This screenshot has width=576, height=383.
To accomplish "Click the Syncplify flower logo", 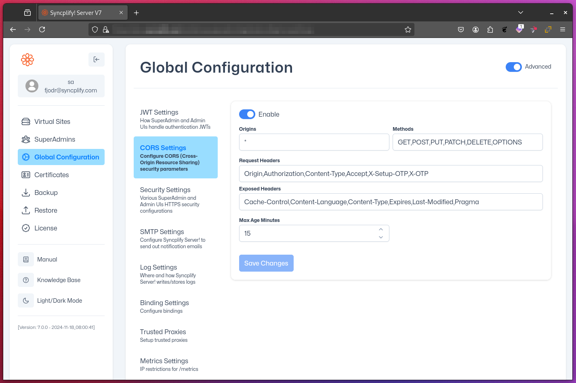I will pos(27,60).
